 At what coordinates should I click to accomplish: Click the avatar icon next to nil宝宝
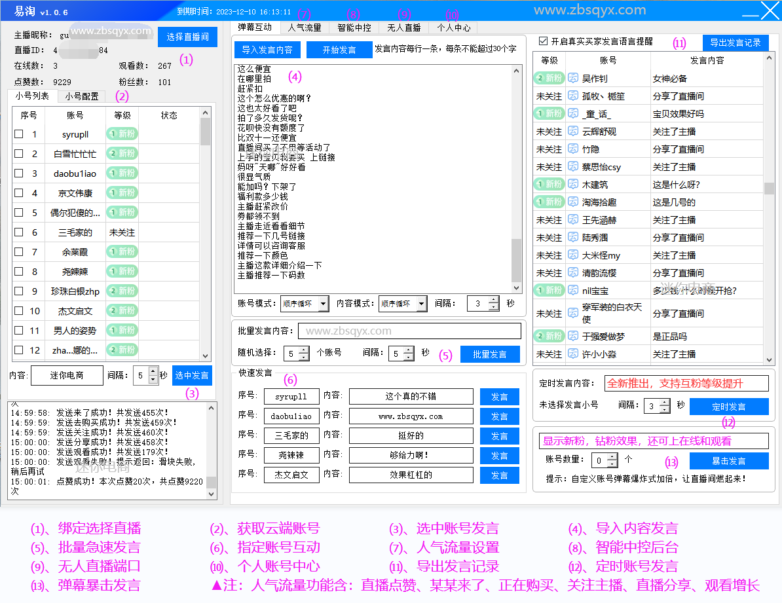tap(573, 291)
